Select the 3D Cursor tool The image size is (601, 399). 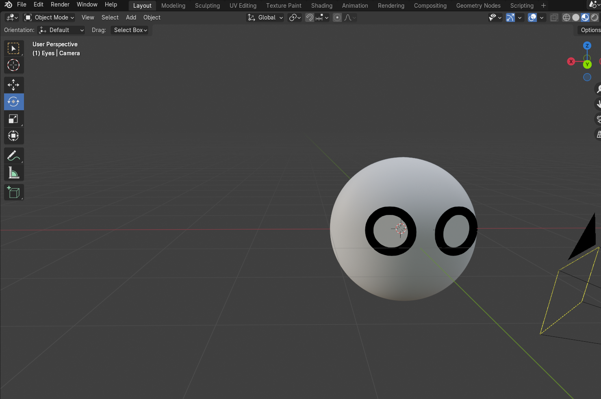coord(14,65)
